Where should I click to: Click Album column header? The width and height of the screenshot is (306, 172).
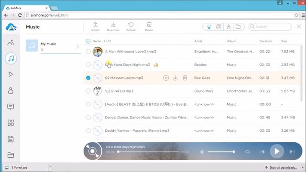(231, 41)
